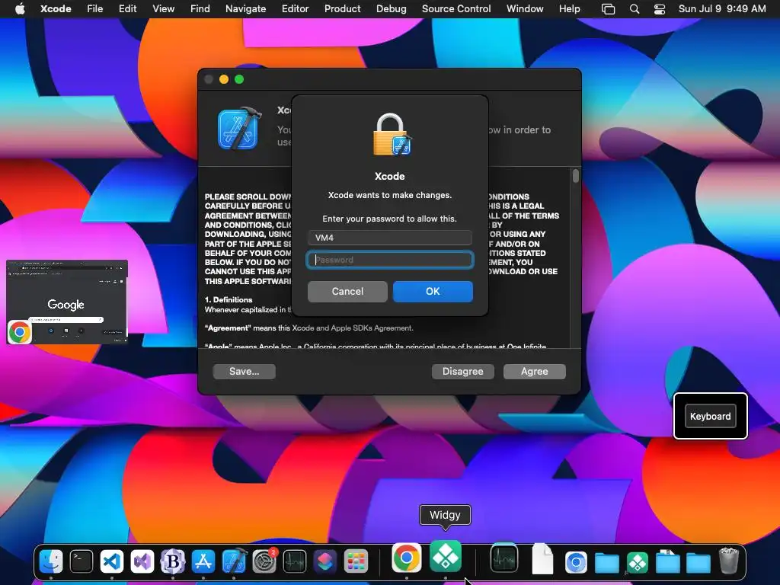Open the Help menu
The image size is (780, 585).
(569, 8)
